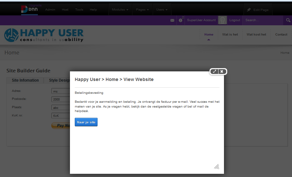Click the SuperUser avatar picture

click(222, 20)
